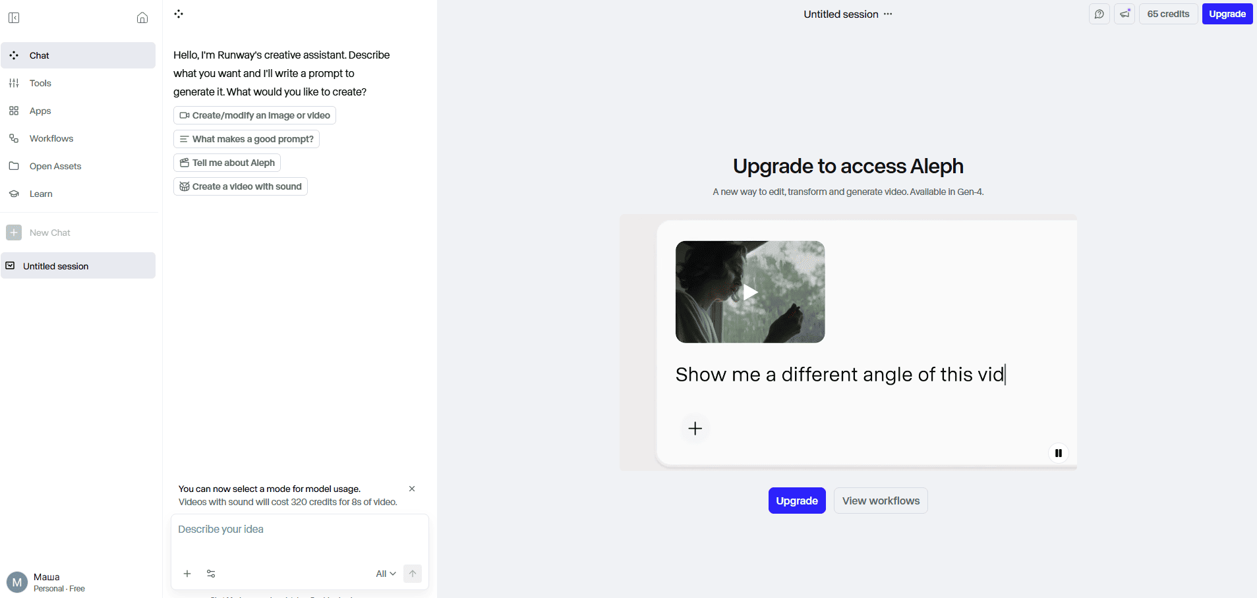Image resolution: width=1257 pixels, height=598 pixels.
Task: Navigate to Workflows in sidebar
Action: click(x=51, y=138)
